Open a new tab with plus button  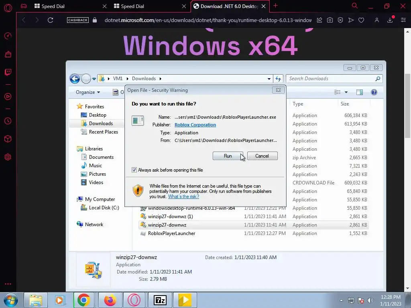(275, 6)
